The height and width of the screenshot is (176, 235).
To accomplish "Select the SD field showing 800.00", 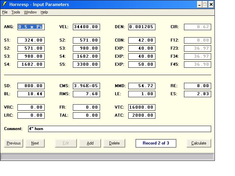I will [31, 86].
